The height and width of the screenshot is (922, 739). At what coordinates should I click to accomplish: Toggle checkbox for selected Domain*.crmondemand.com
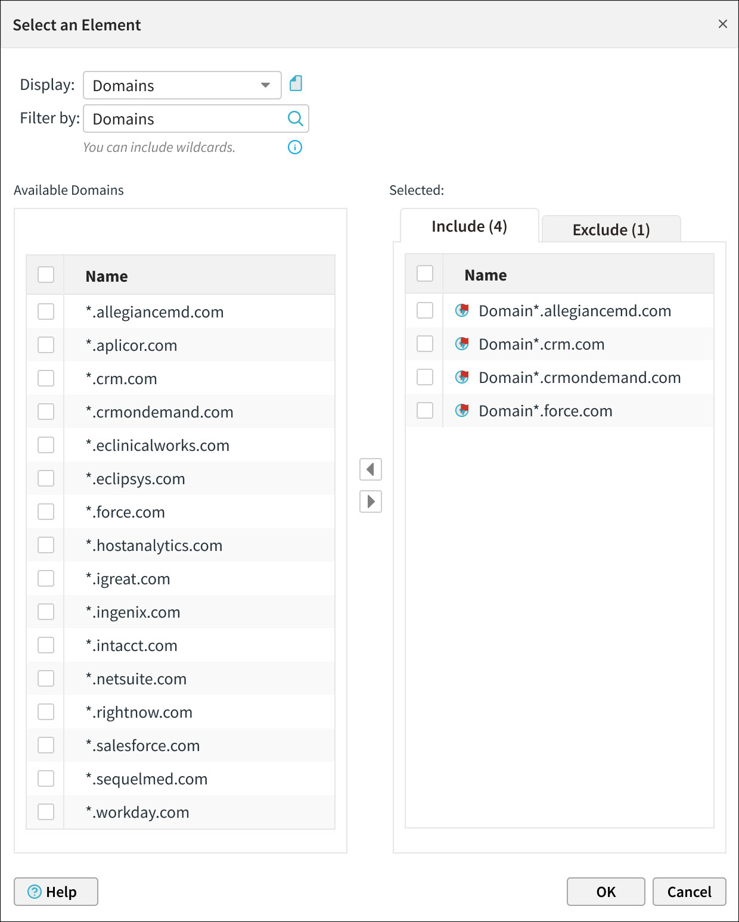(425, 377)
